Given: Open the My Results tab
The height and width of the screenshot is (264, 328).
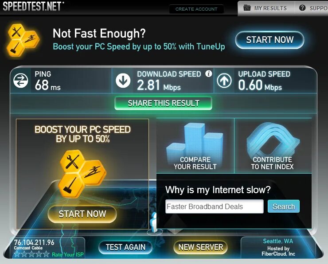Looking at the screenshot, I should click(x=266, y=8).
